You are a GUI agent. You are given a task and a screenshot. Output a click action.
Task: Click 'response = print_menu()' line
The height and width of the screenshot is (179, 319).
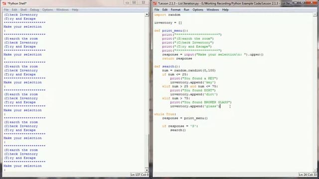tap(185, 118)
